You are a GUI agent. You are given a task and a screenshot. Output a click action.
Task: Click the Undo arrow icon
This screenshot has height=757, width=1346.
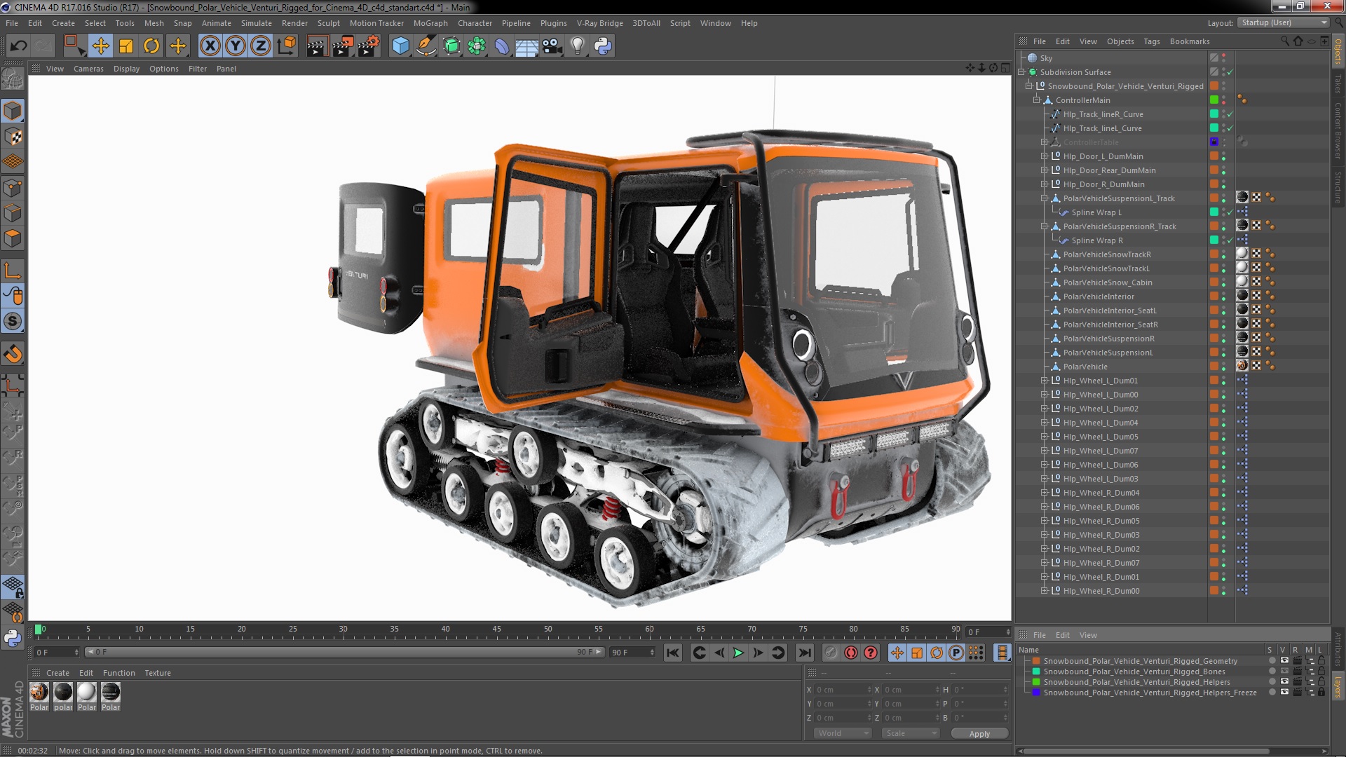[18, 46]
